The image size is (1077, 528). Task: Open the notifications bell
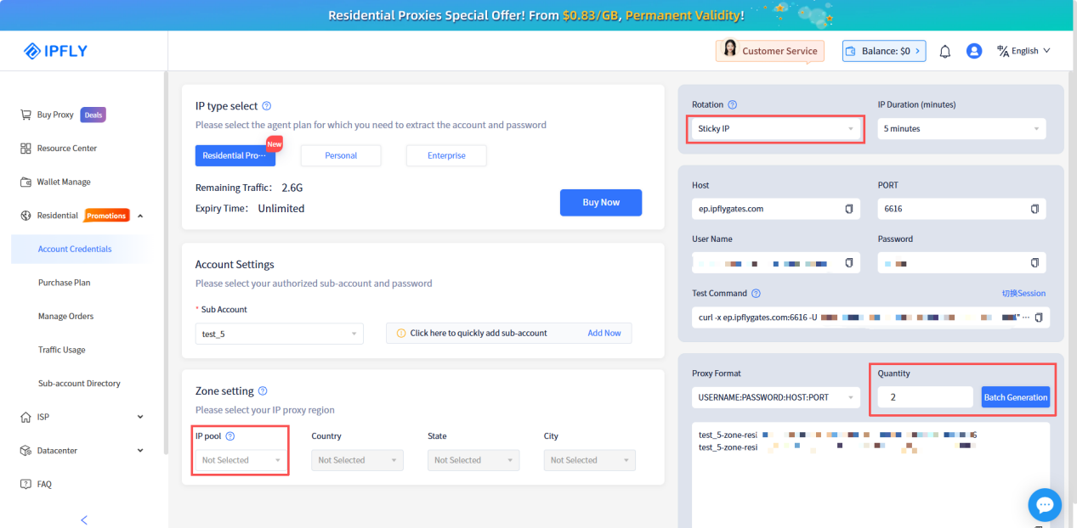pyautogui.click(x=944, y=52)
